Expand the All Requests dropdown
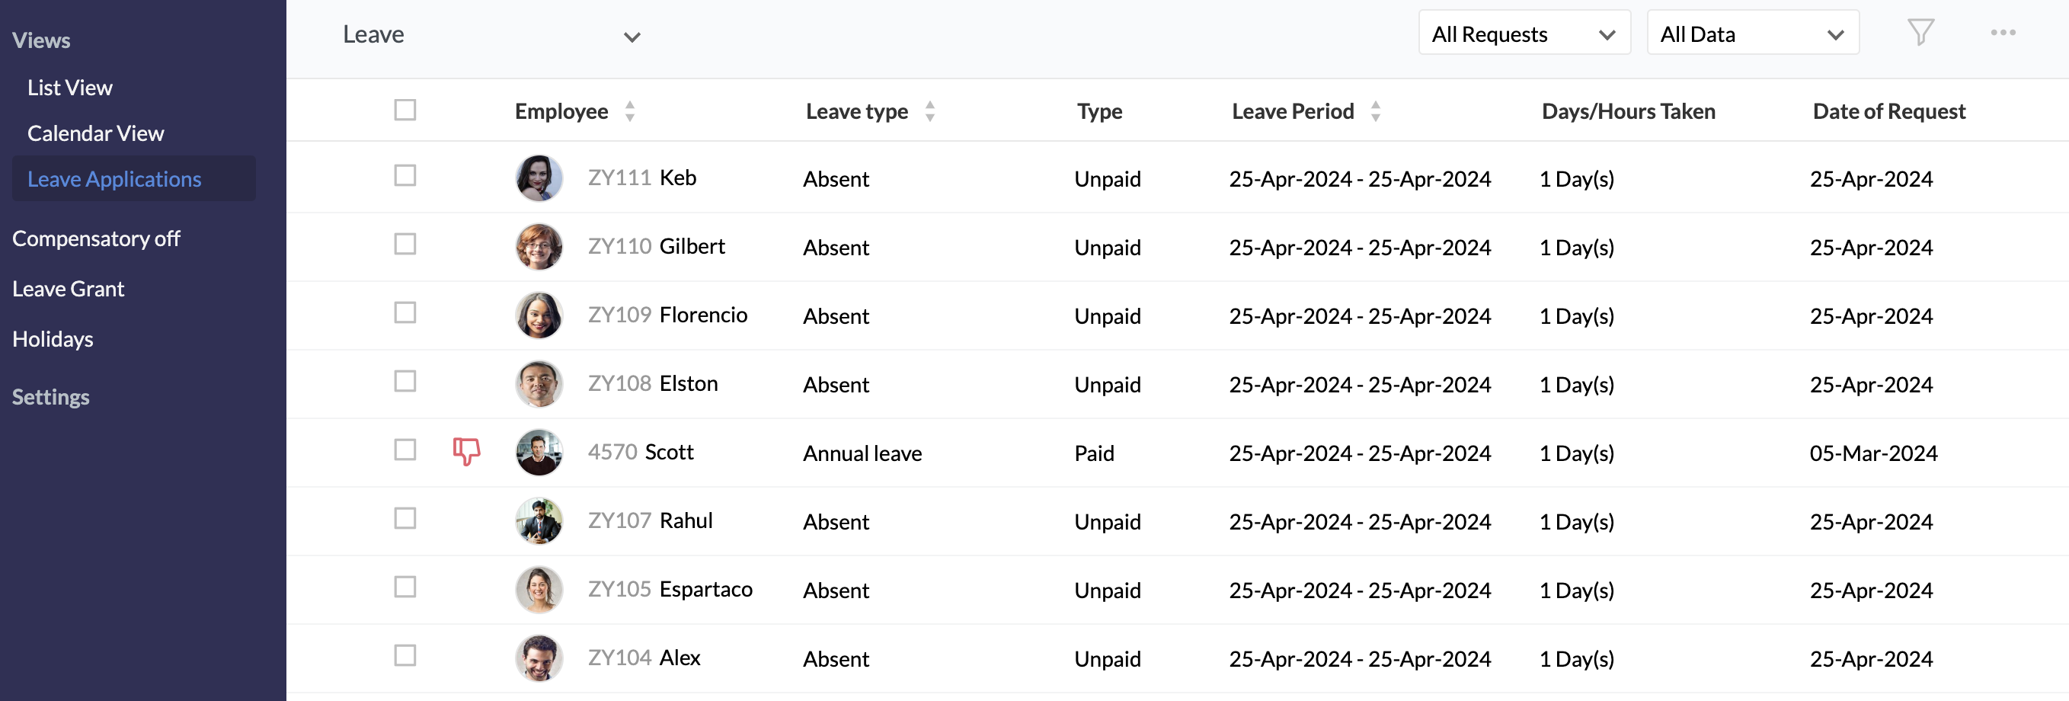2069x701 pixels. (x=1524, y=34)
